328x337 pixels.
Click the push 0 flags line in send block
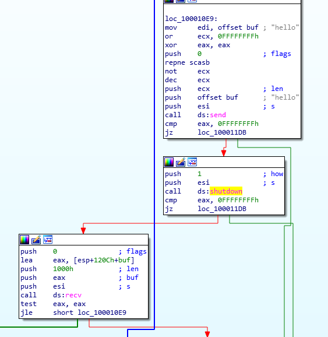click(228, 54)
